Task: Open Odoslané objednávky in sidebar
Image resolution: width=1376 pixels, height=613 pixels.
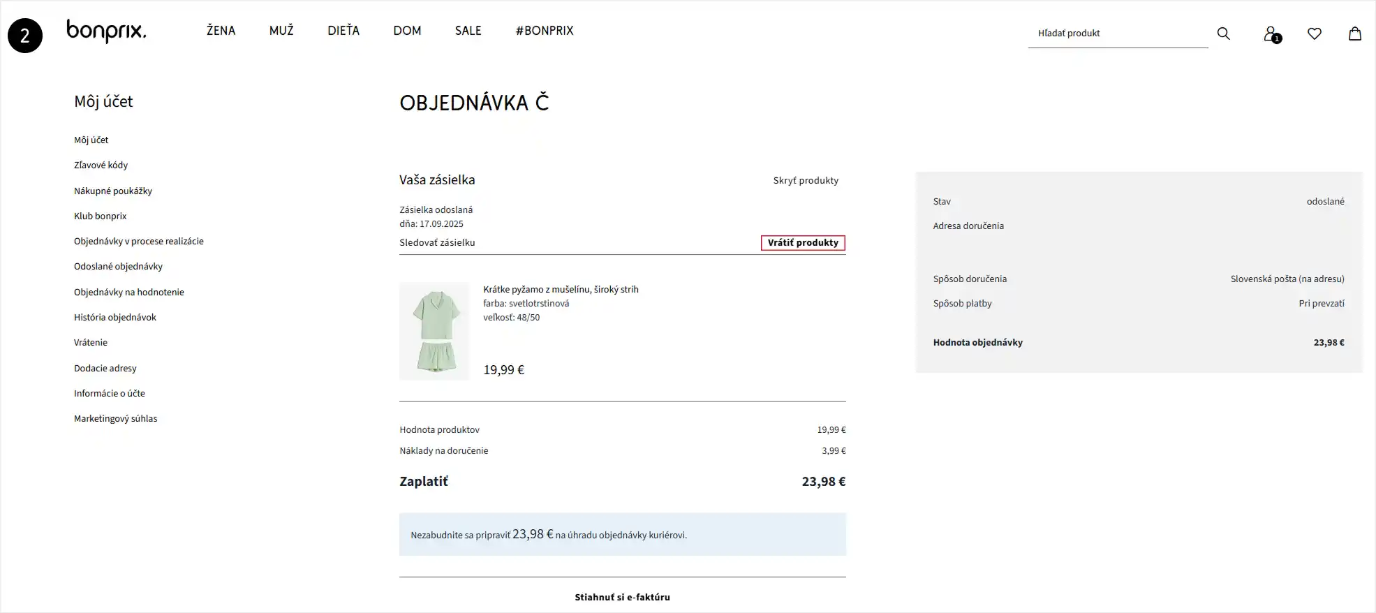Action: [x=118, y=267]
